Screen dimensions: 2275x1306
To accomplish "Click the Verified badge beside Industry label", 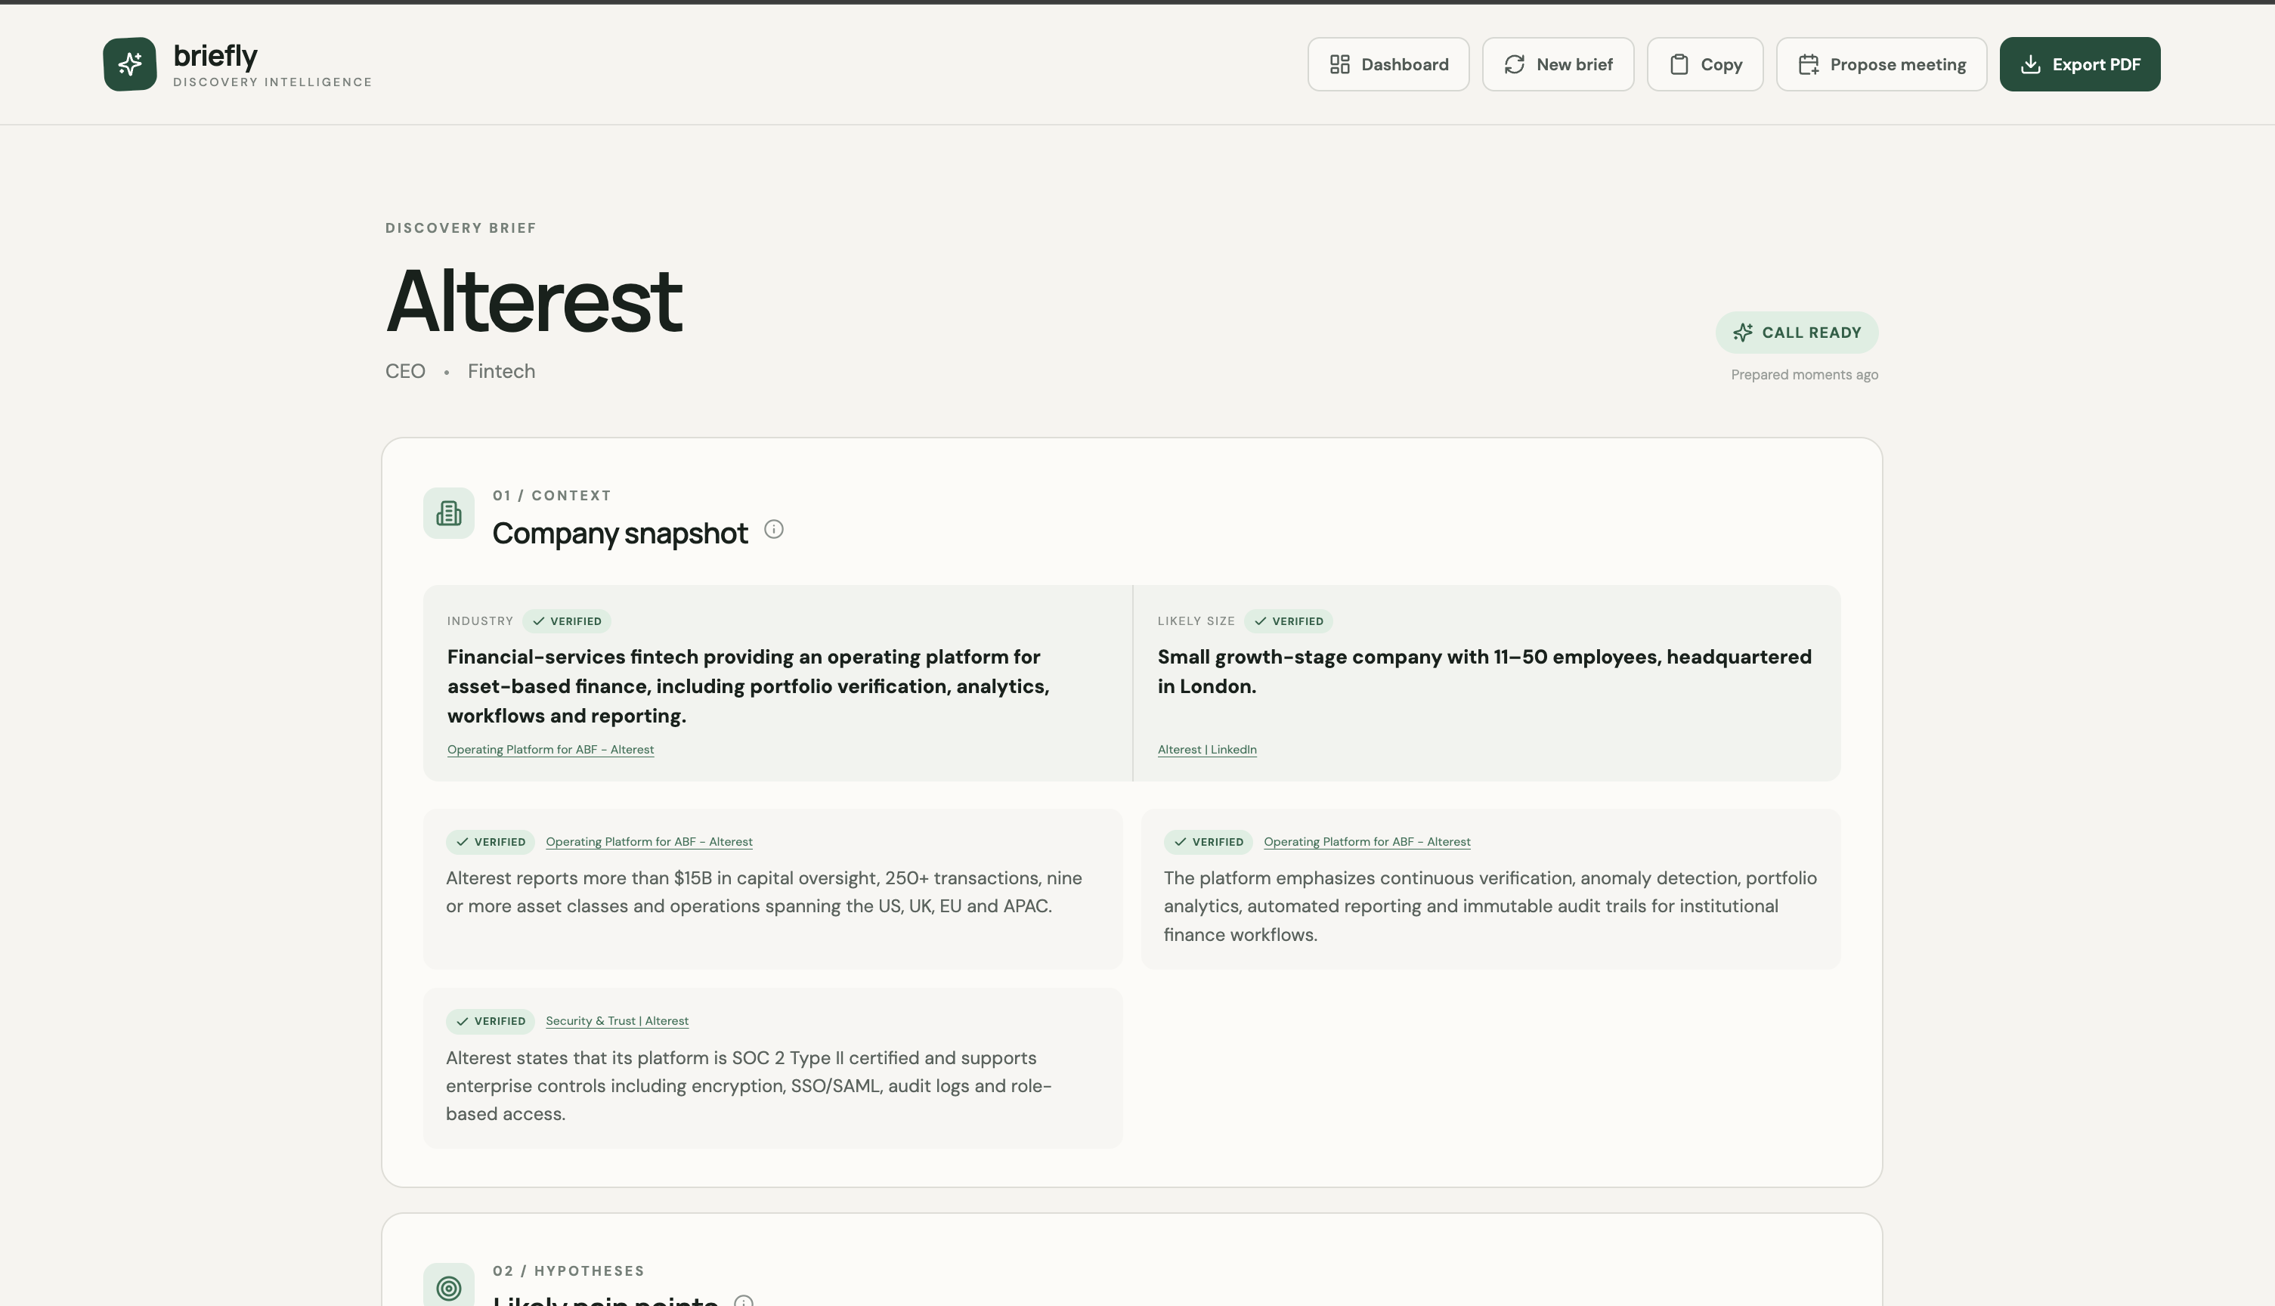I will (567, 621).
